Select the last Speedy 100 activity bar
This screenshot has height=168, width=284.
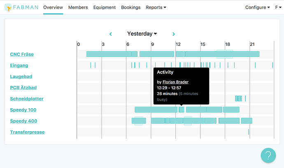coord(231,109)
